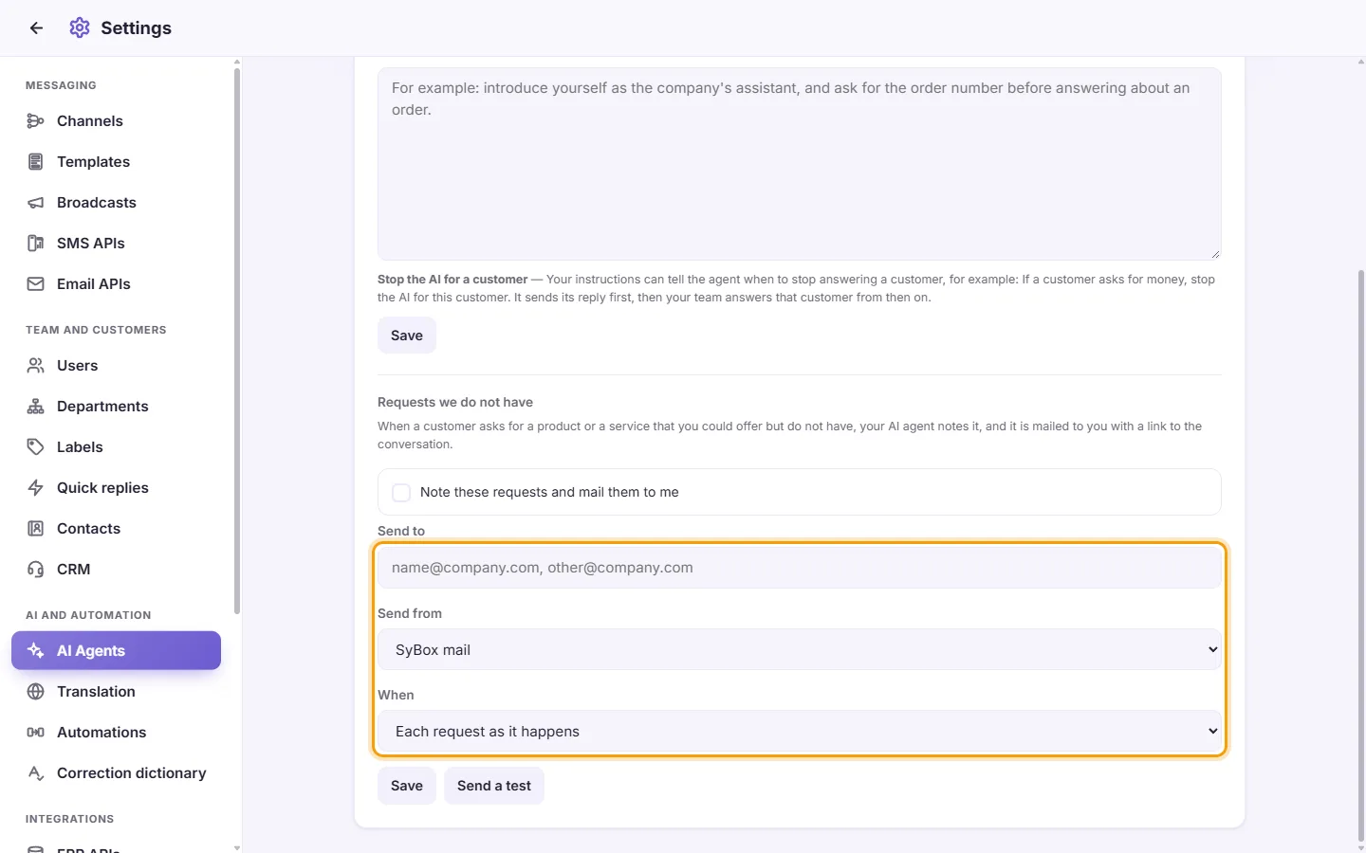Image resolution: width=1366 pixels, height=853 pixels.
Task: Click the Users people icon
Action: pos(36,366)
